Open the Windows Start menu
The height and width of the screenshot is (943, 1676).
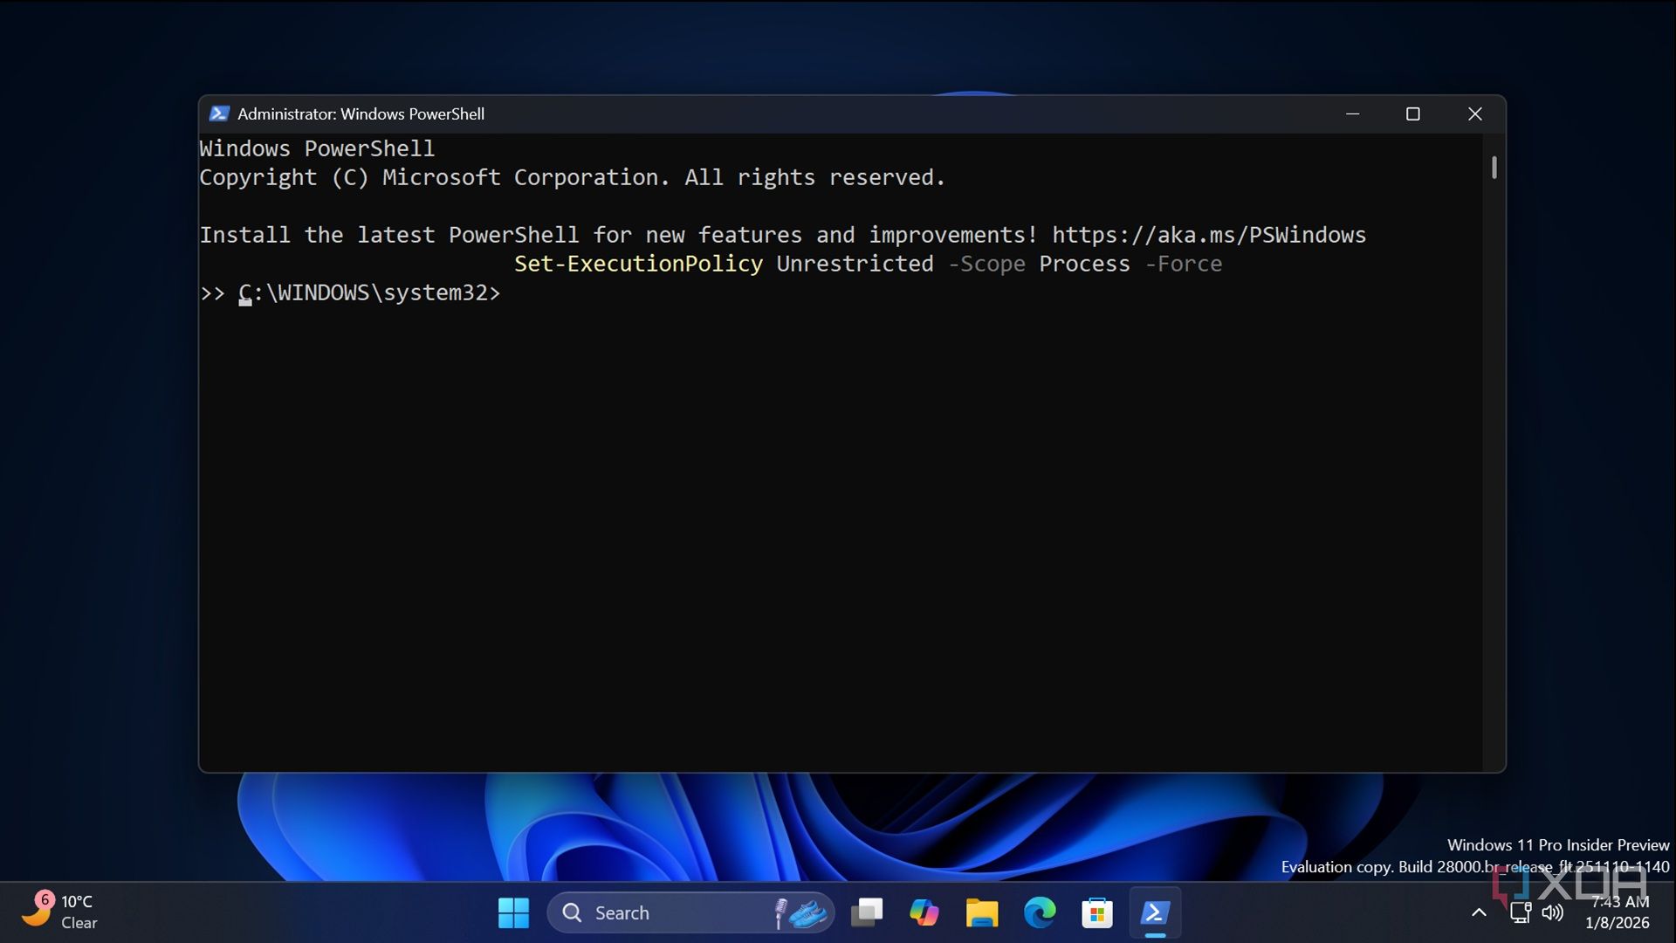click(513, 913)
